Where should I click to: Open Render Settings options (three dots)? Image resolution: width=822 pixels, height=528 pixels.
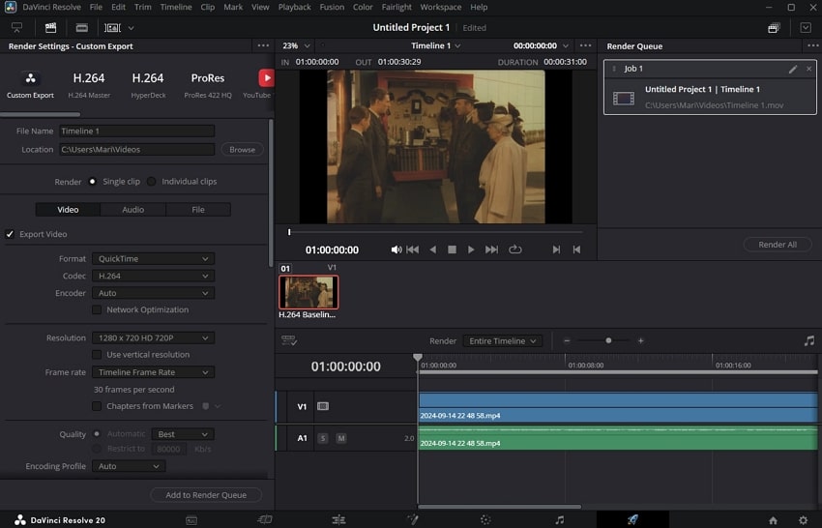(x=263, y=46)
